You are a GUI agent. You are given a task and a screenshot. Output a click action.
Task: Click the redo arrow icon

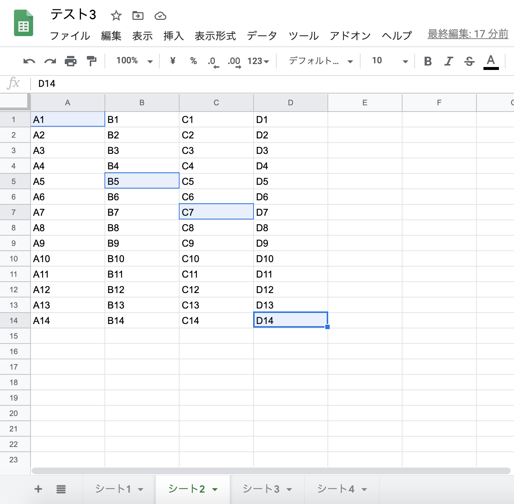[50, 61]
